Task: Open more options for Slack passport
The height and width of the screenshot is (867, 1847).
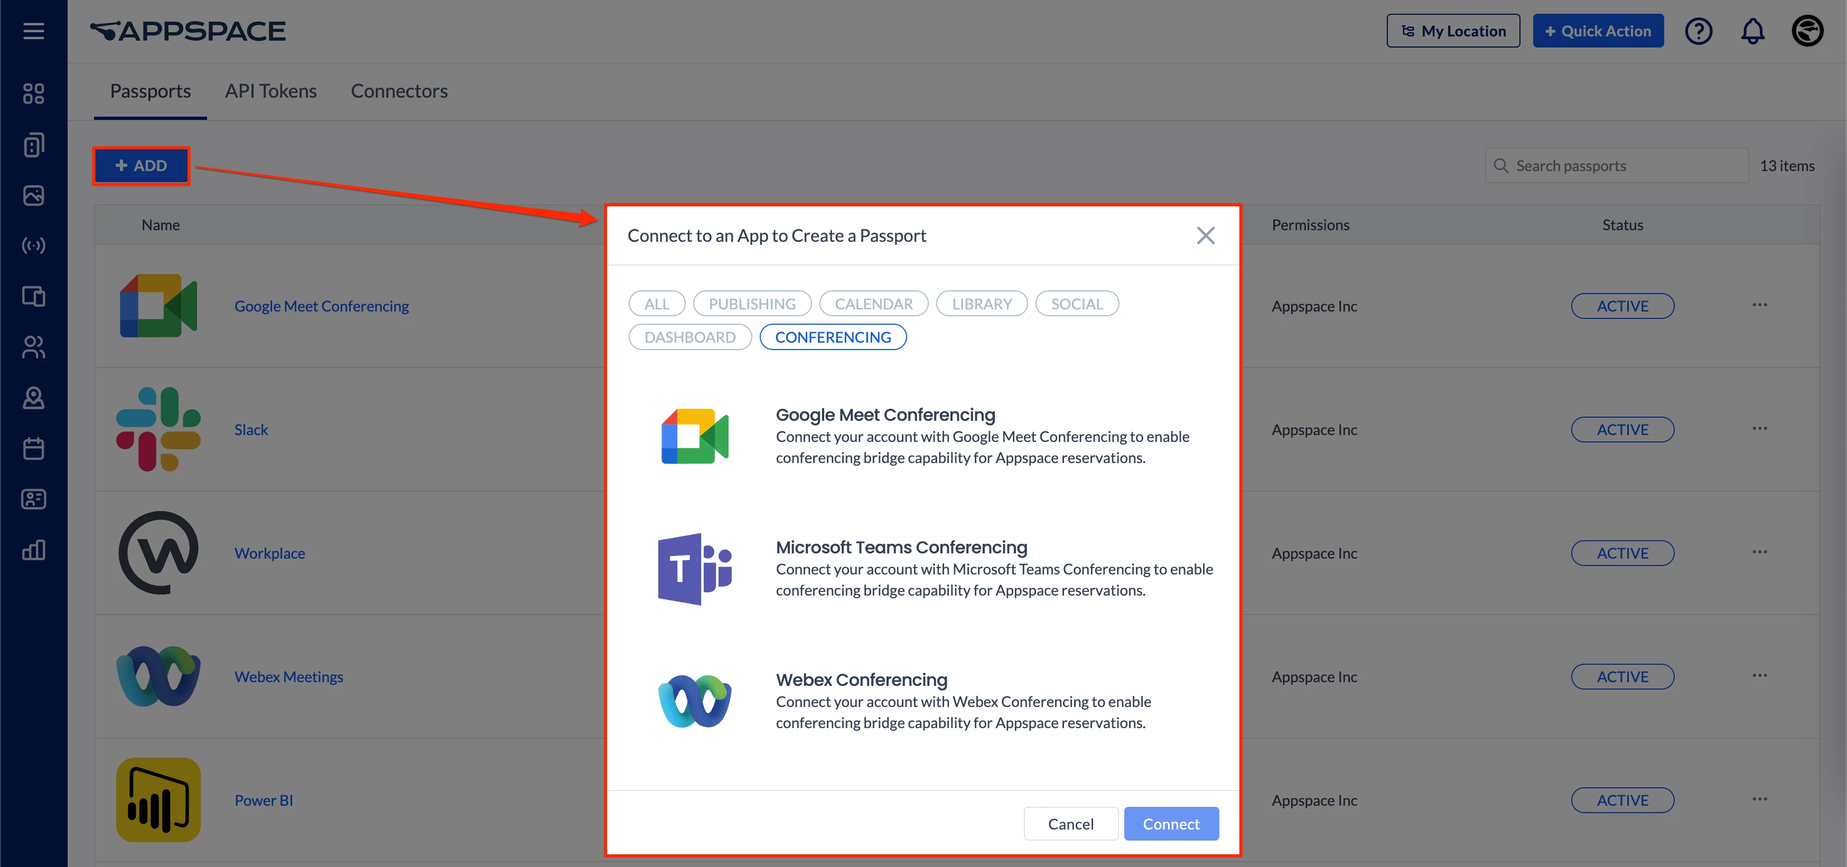Action: pyautogui.click(x=1759, y=429)
